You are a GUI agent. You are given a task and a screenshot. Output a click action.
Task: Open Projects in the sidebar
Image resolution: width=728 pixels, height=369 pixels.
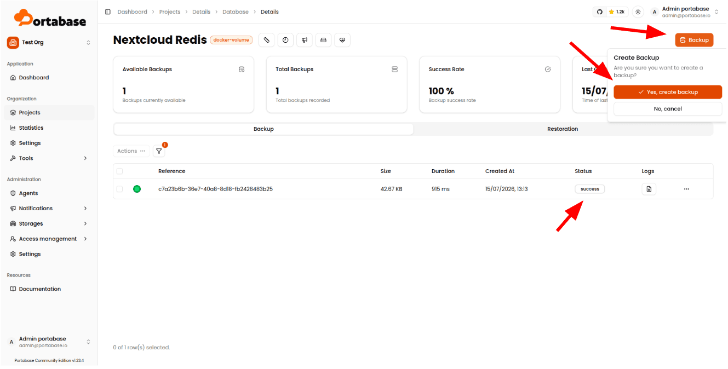tap(49, 113)
